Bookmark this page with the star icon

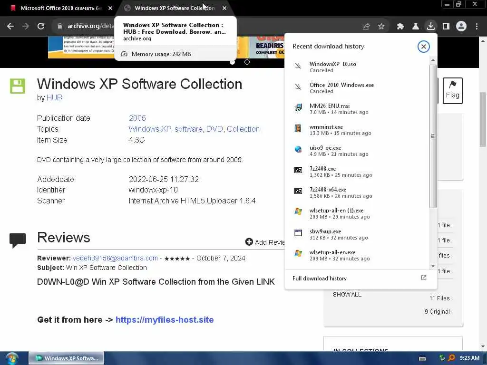381,27
